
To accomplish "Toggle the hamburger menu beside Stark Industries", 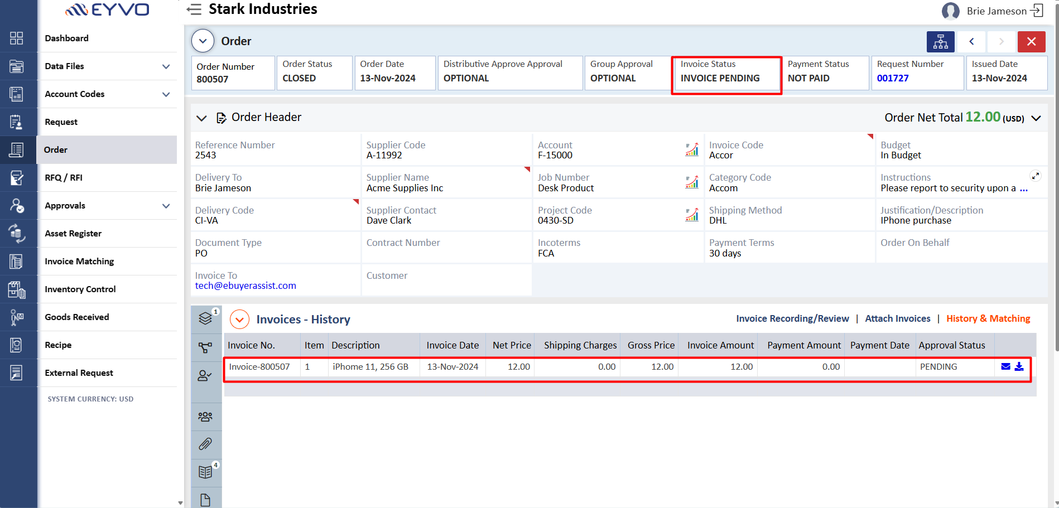I will 194,9.
